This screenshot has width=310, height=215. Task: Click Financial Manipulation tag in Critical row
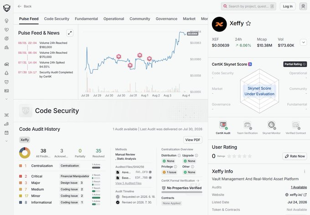(74, 176)
